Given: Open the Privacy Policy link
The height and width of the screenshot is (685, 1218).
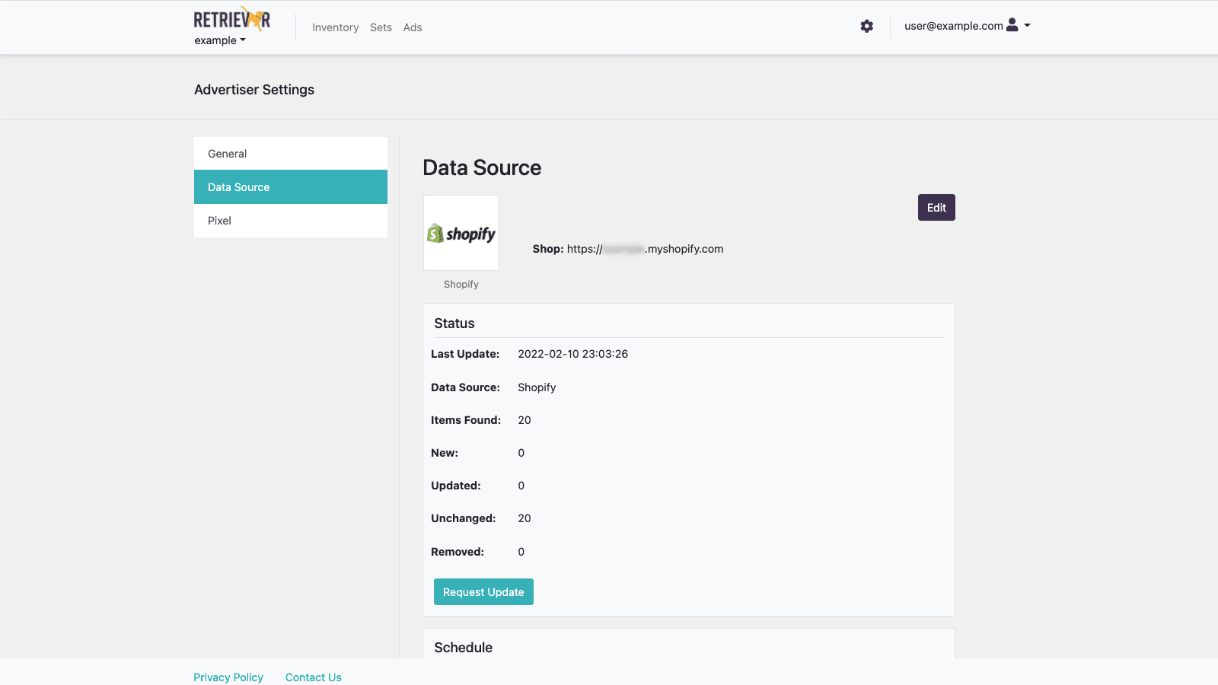Looking at the screenshot, I should [x=228, y=677].
